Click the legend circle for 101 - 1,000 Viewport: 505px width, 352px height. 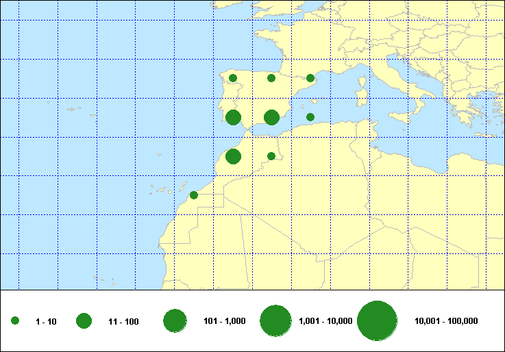(175, 321)
